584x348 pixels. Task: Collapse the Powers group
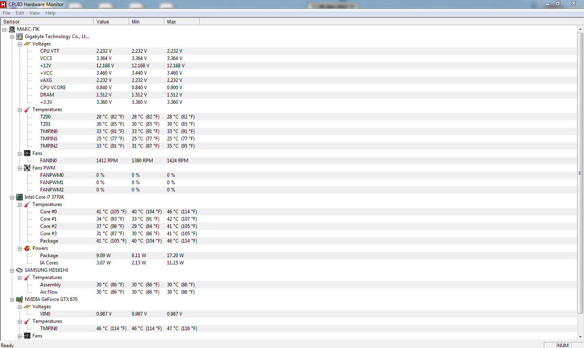point(19,249)
